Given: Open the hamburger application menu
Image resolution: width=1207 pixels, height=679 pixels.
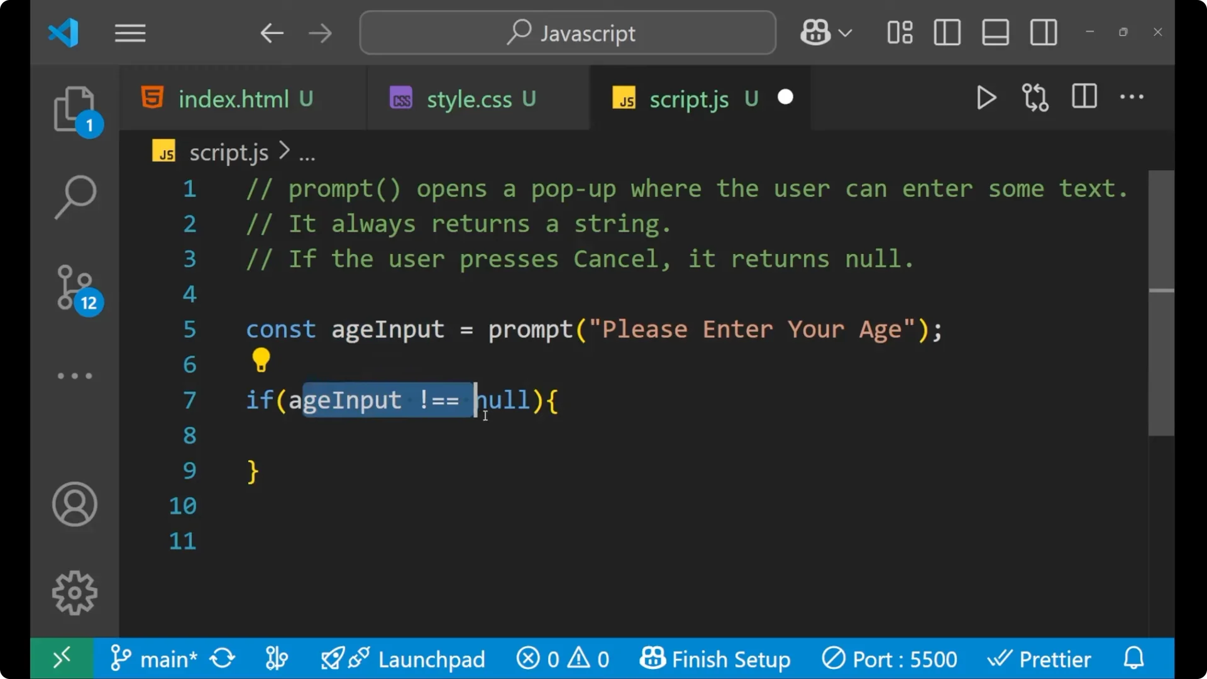Looking at the screenshot, I should 130,32.
